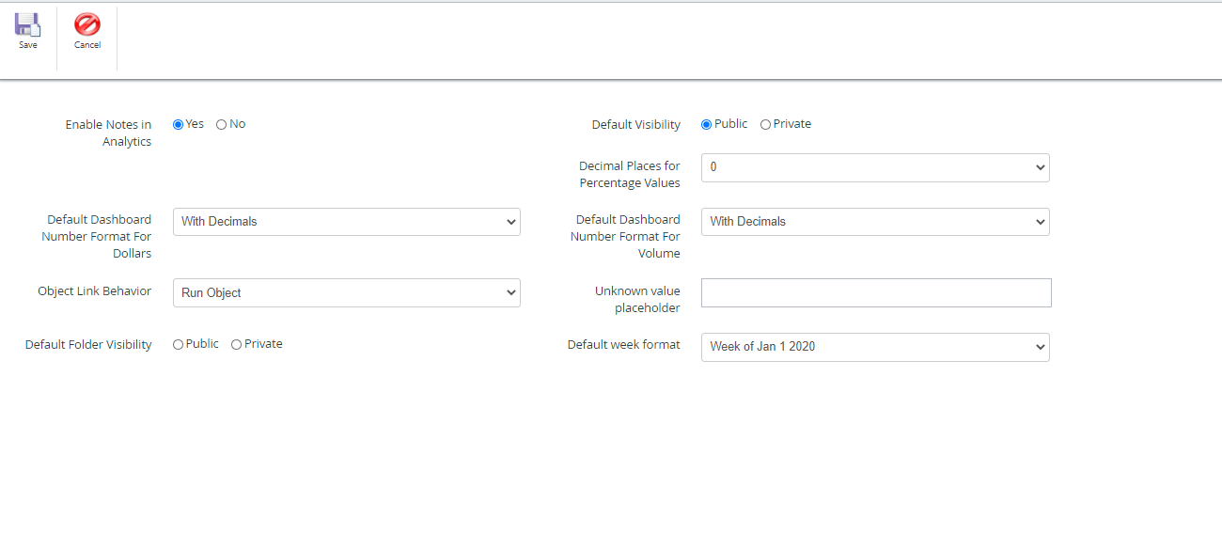Click the red Cancel icon

pyautogui.click(x=87, y=24)
